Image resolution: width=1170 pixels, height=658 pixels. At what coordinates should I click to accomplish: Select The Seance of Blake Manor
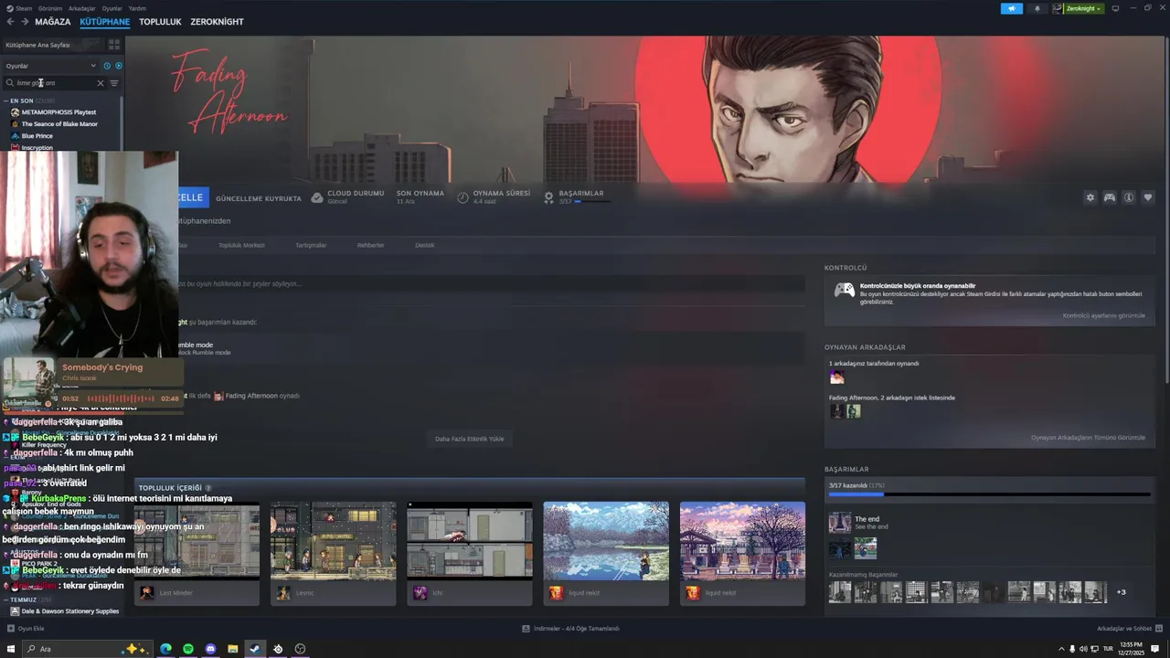59,124
